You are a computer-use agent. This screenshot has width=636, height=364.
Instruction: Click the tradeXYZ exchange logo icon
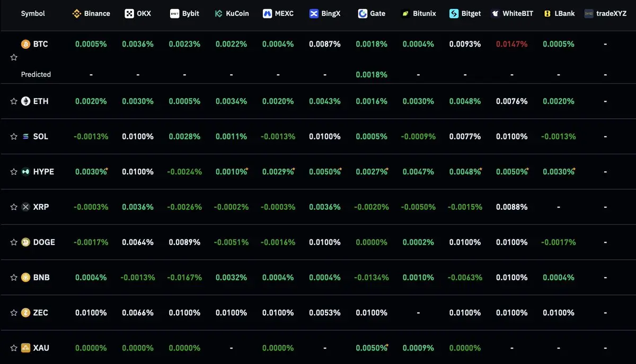pyautogui.click(x=589, y=13)
